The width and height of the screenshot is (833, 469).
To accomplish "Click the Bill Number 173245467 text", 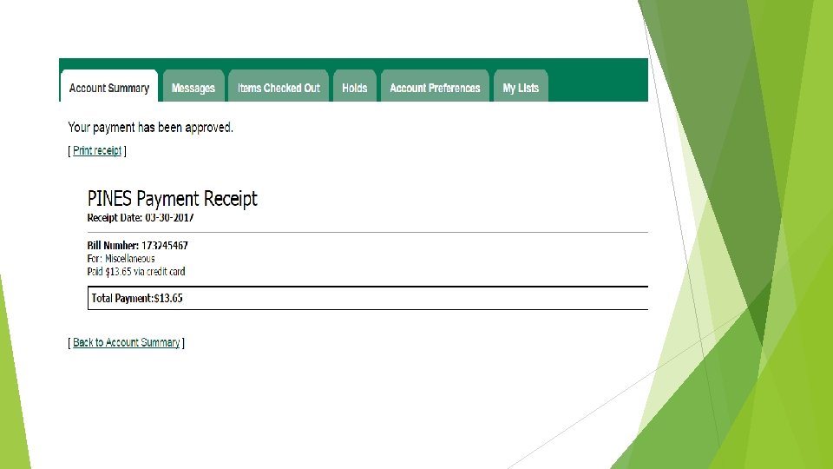I will point(138,246).
